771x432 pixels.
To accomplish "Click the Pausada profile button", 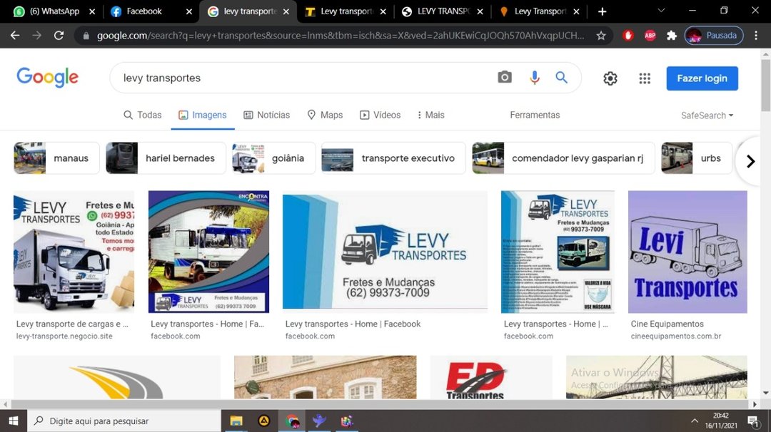I will pyautogui.click(x=714, y=36).
